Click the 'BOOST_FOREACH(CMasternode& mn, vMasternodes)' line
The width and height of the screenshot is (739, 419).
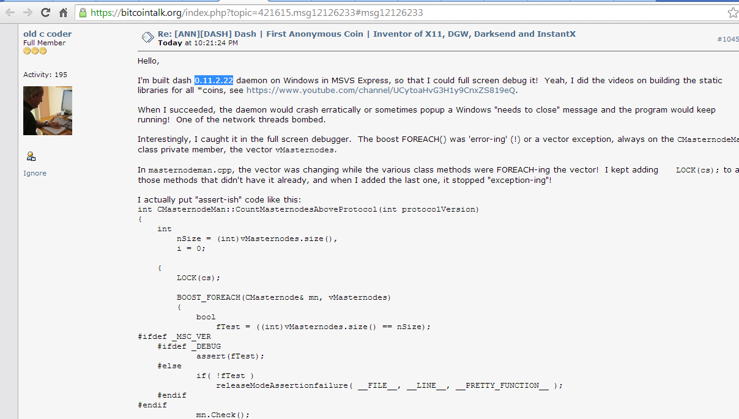pos(284,297)
